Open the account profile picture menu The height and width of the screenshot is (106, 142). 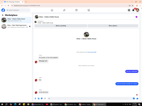coord(137,10)
